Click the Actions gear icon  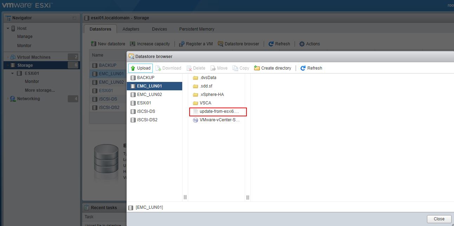pyautogui.click(x=302, y=44)
